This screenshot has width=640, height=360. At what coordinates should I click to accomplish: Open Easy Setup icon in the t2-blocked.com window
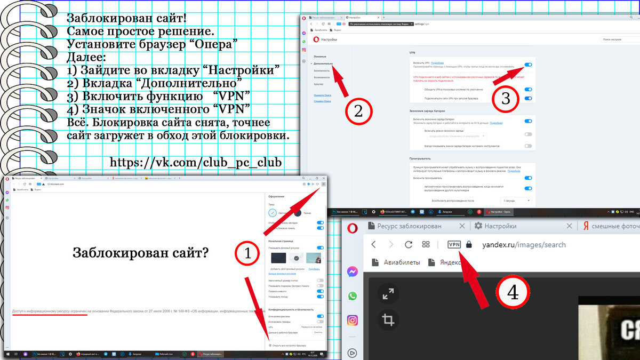point(323,183)
